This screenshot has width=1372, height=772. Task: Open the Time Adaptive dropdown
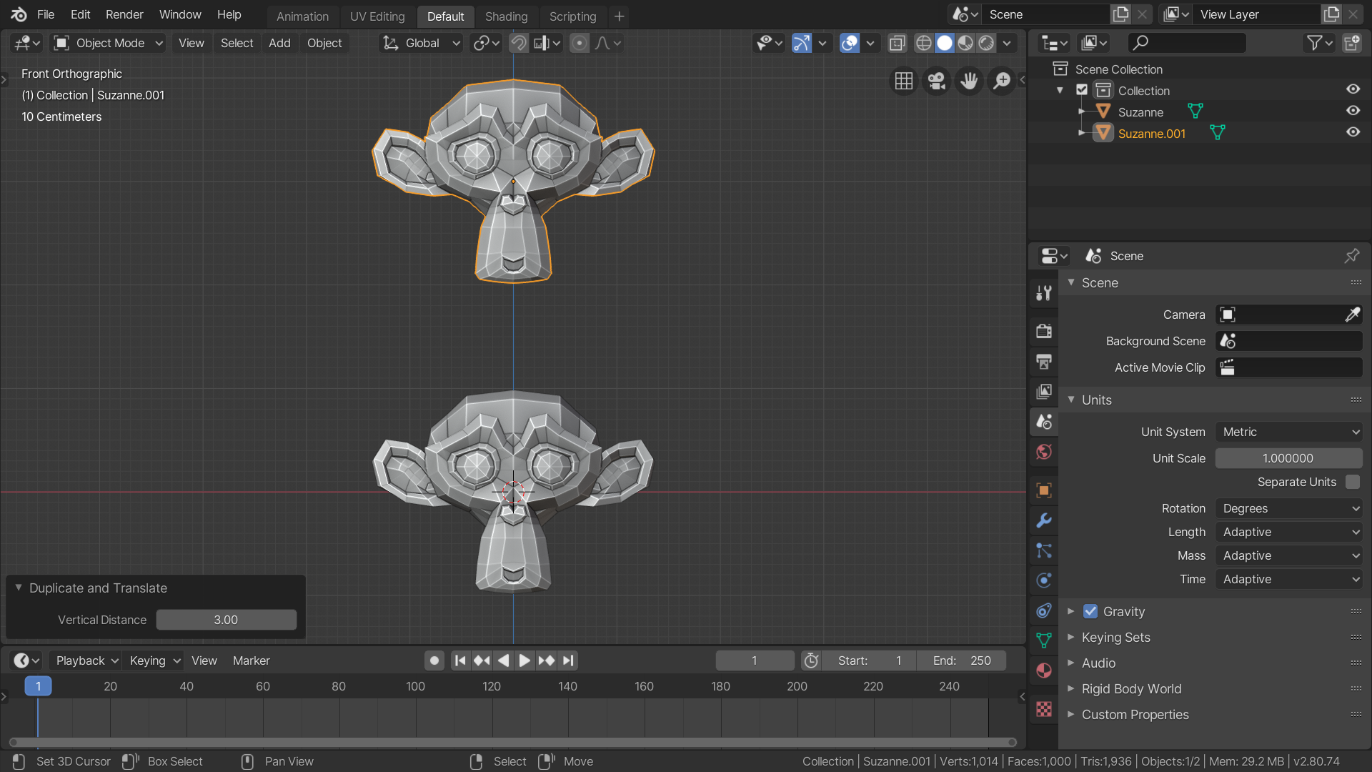(1288, 579)
